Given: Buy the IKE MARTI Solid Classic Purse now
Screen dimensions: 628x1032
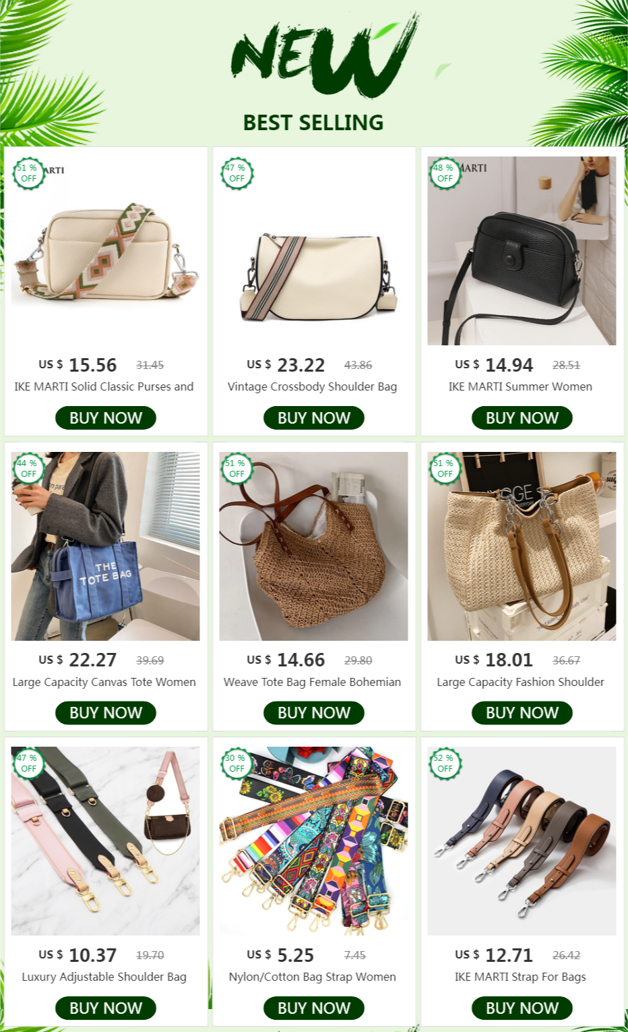Looking at the screenshot, I should coord(106,418).
